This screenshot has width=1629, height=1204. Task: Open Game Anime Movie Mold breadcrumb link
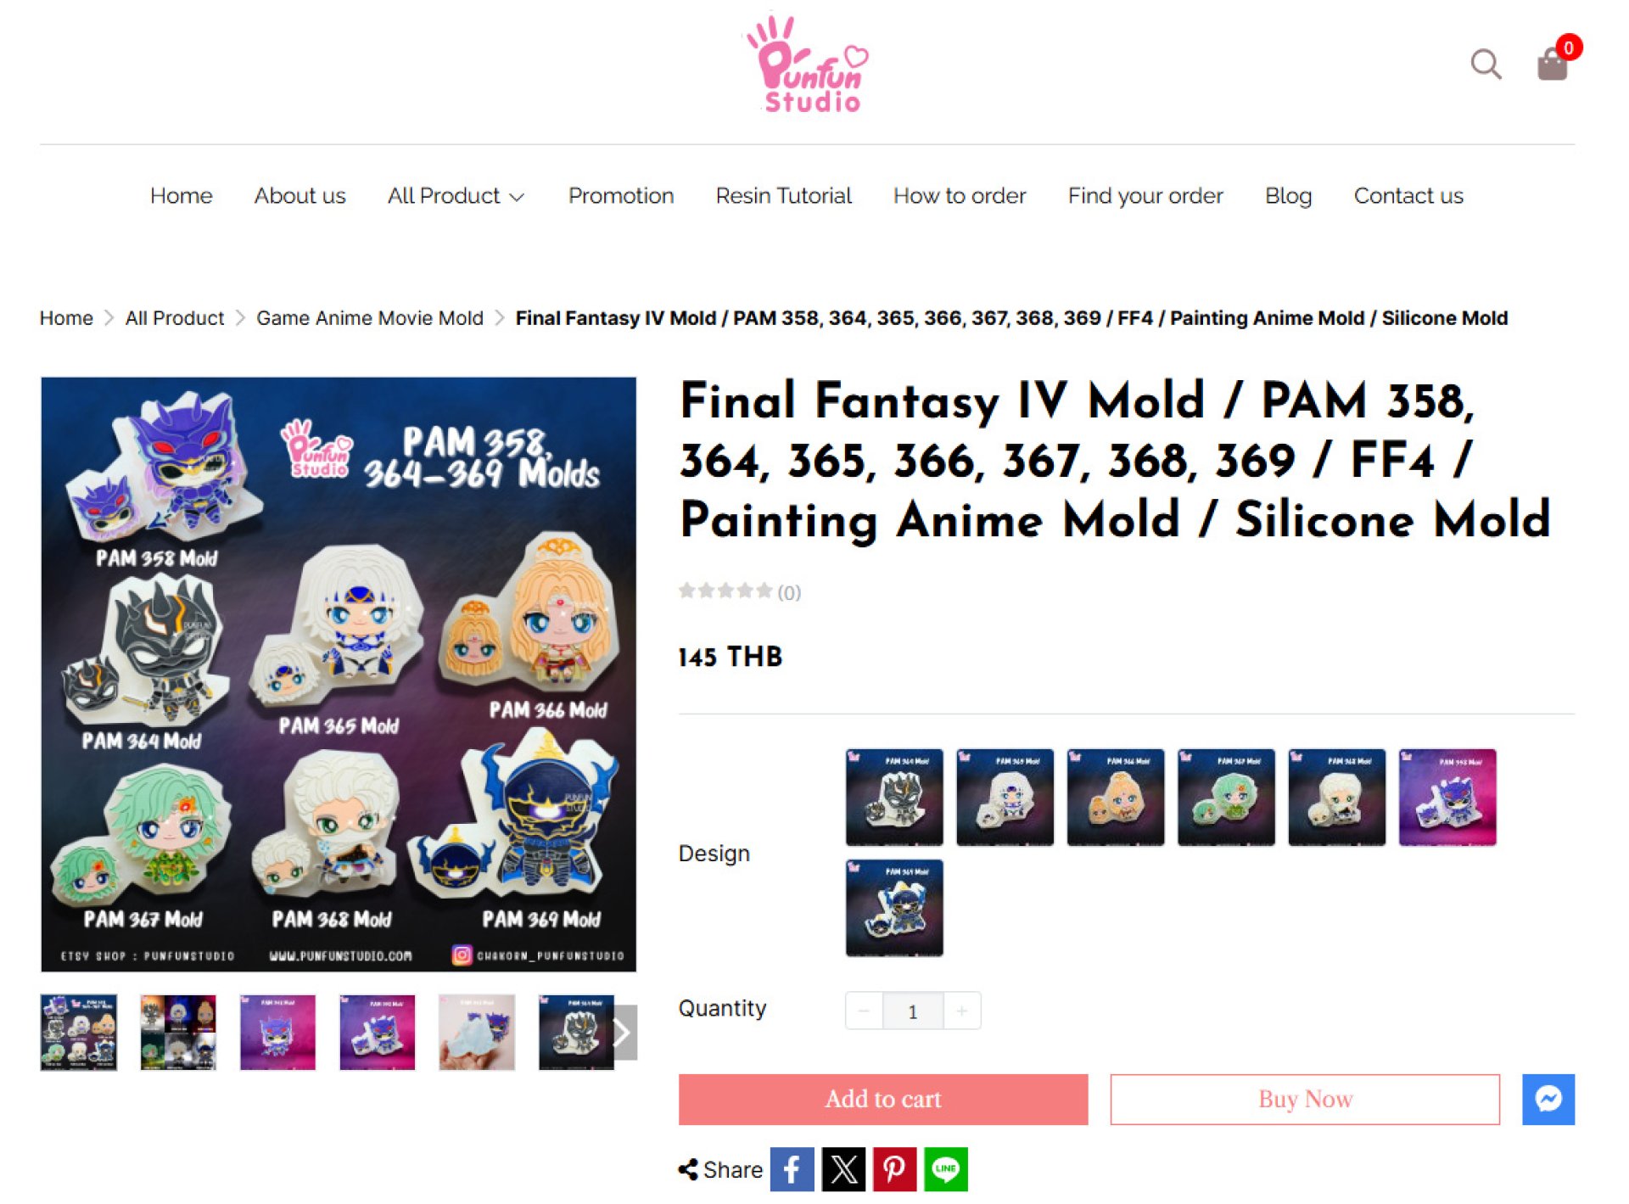tap(370, 318)
